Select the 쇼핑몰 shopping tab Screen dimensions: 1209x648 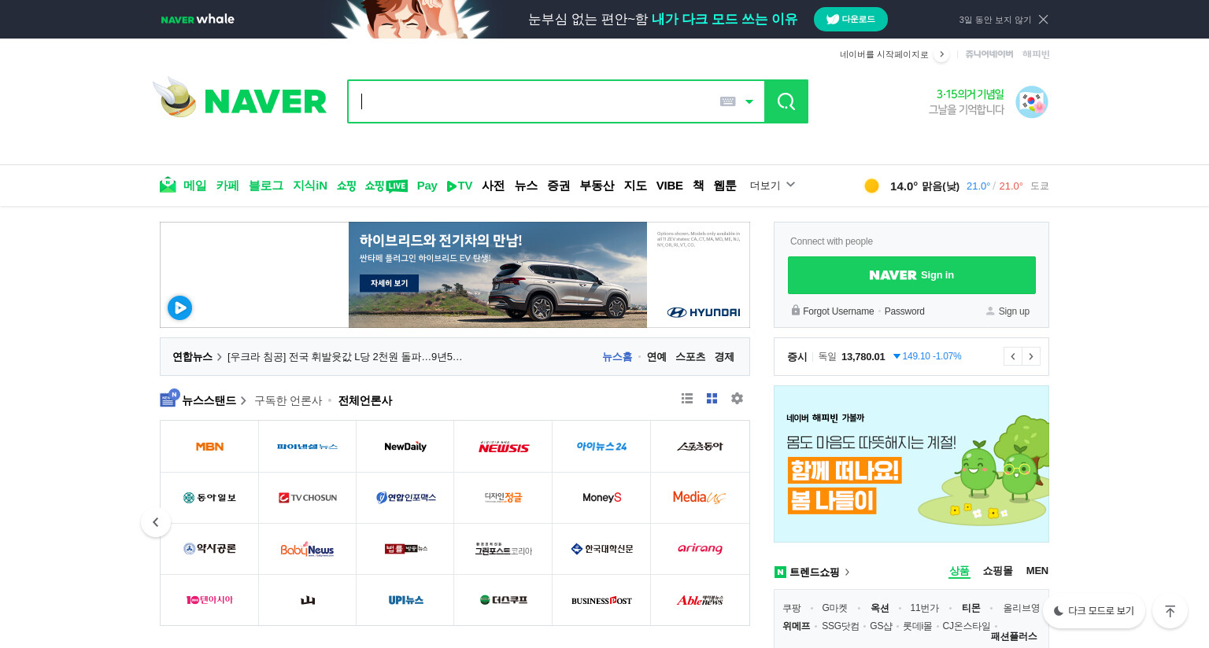click(997, 571)
